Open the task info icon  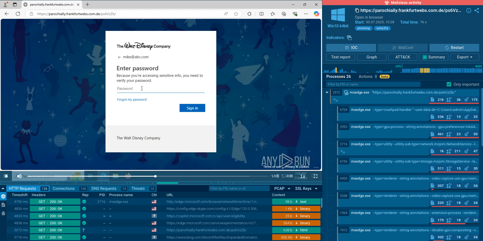pos(469,11)
